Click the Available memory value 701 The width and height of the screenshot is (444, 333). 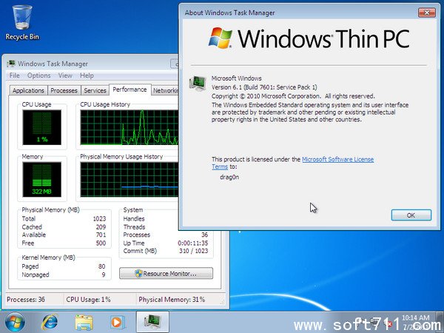[x=101, y=235]
